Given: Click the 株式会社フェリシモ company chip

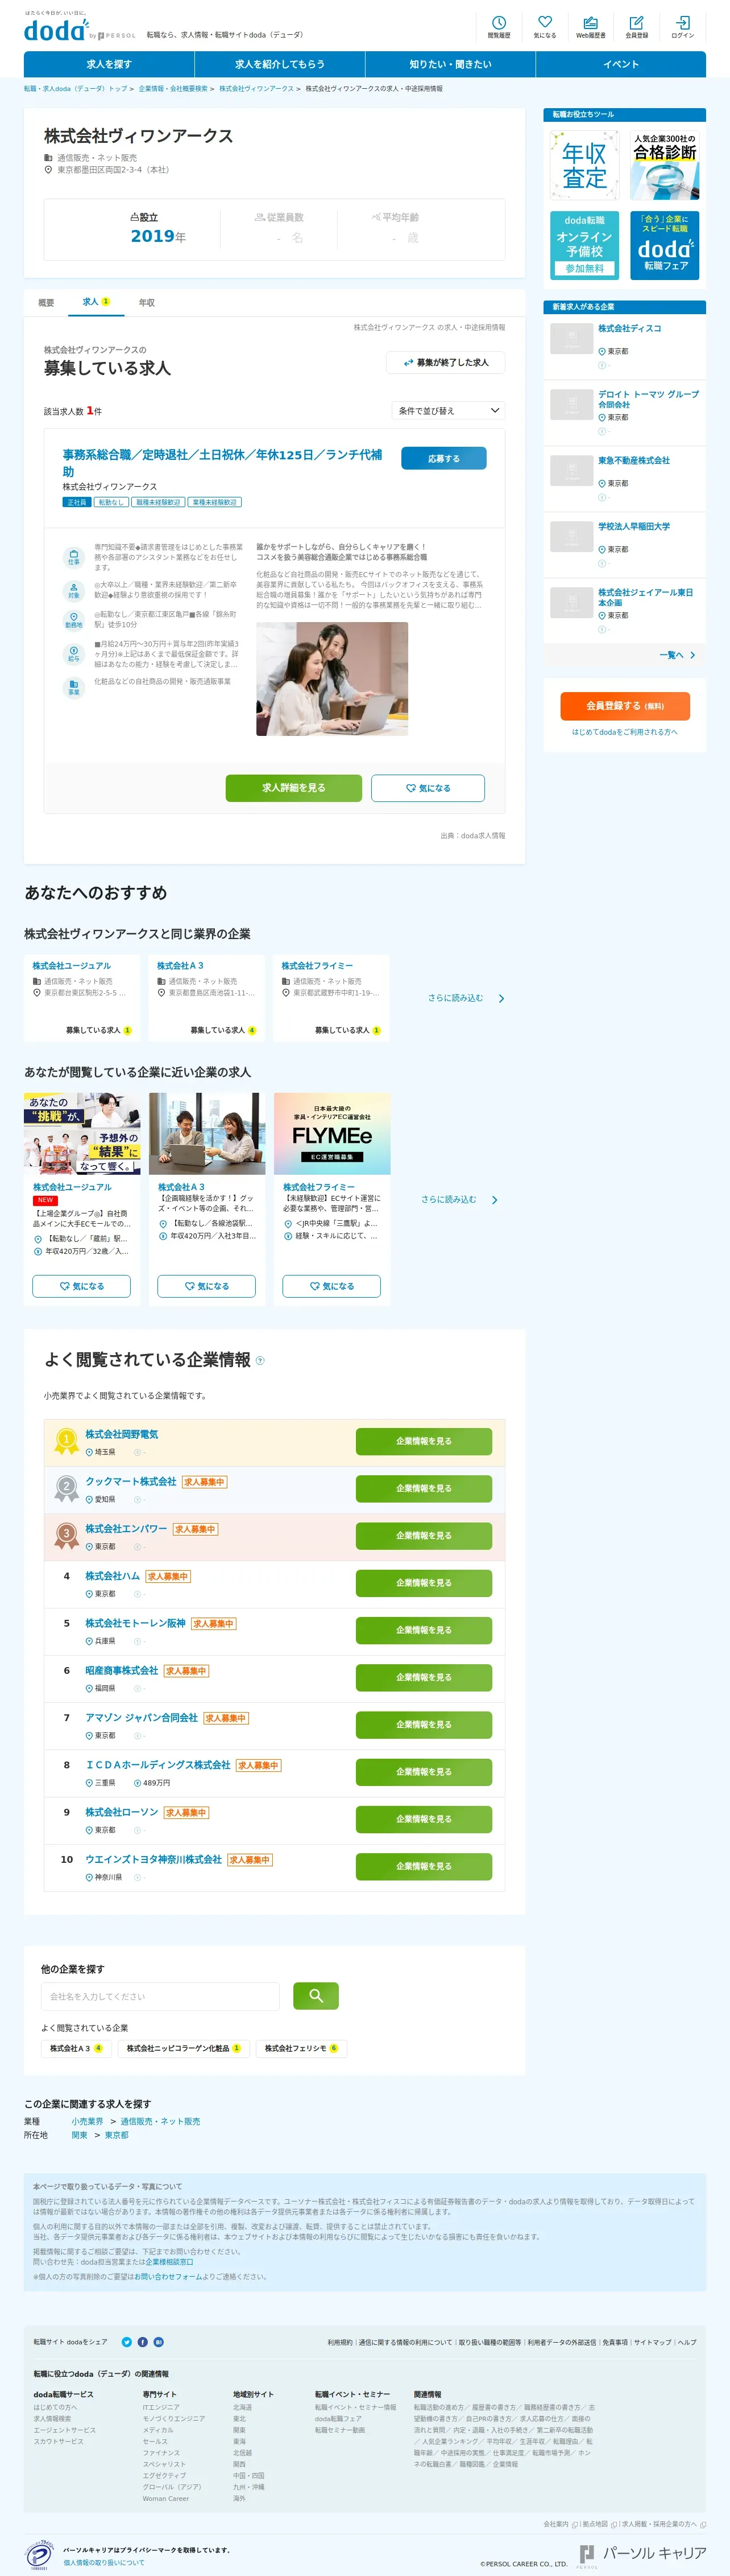Looking at the screenshot, I should (x=301, y=2048).
